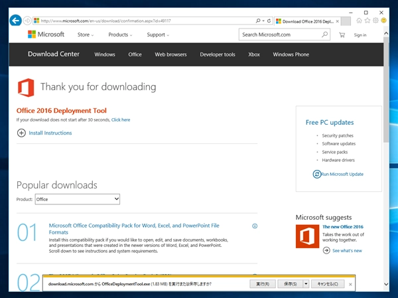
Task: Click the Run (実行) button
Action: click(x=263, y=284)
